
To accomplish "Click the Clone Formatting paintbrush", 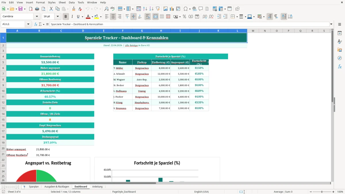I will point(74,9).
